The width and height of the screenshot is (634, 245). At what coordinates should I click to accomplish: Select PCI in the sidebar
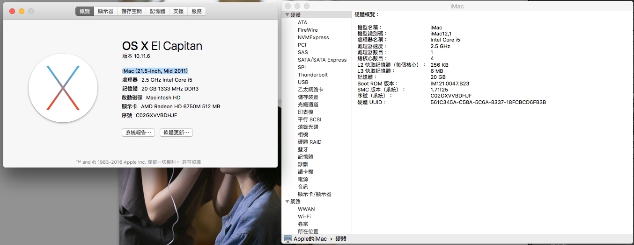coord(302,45)
